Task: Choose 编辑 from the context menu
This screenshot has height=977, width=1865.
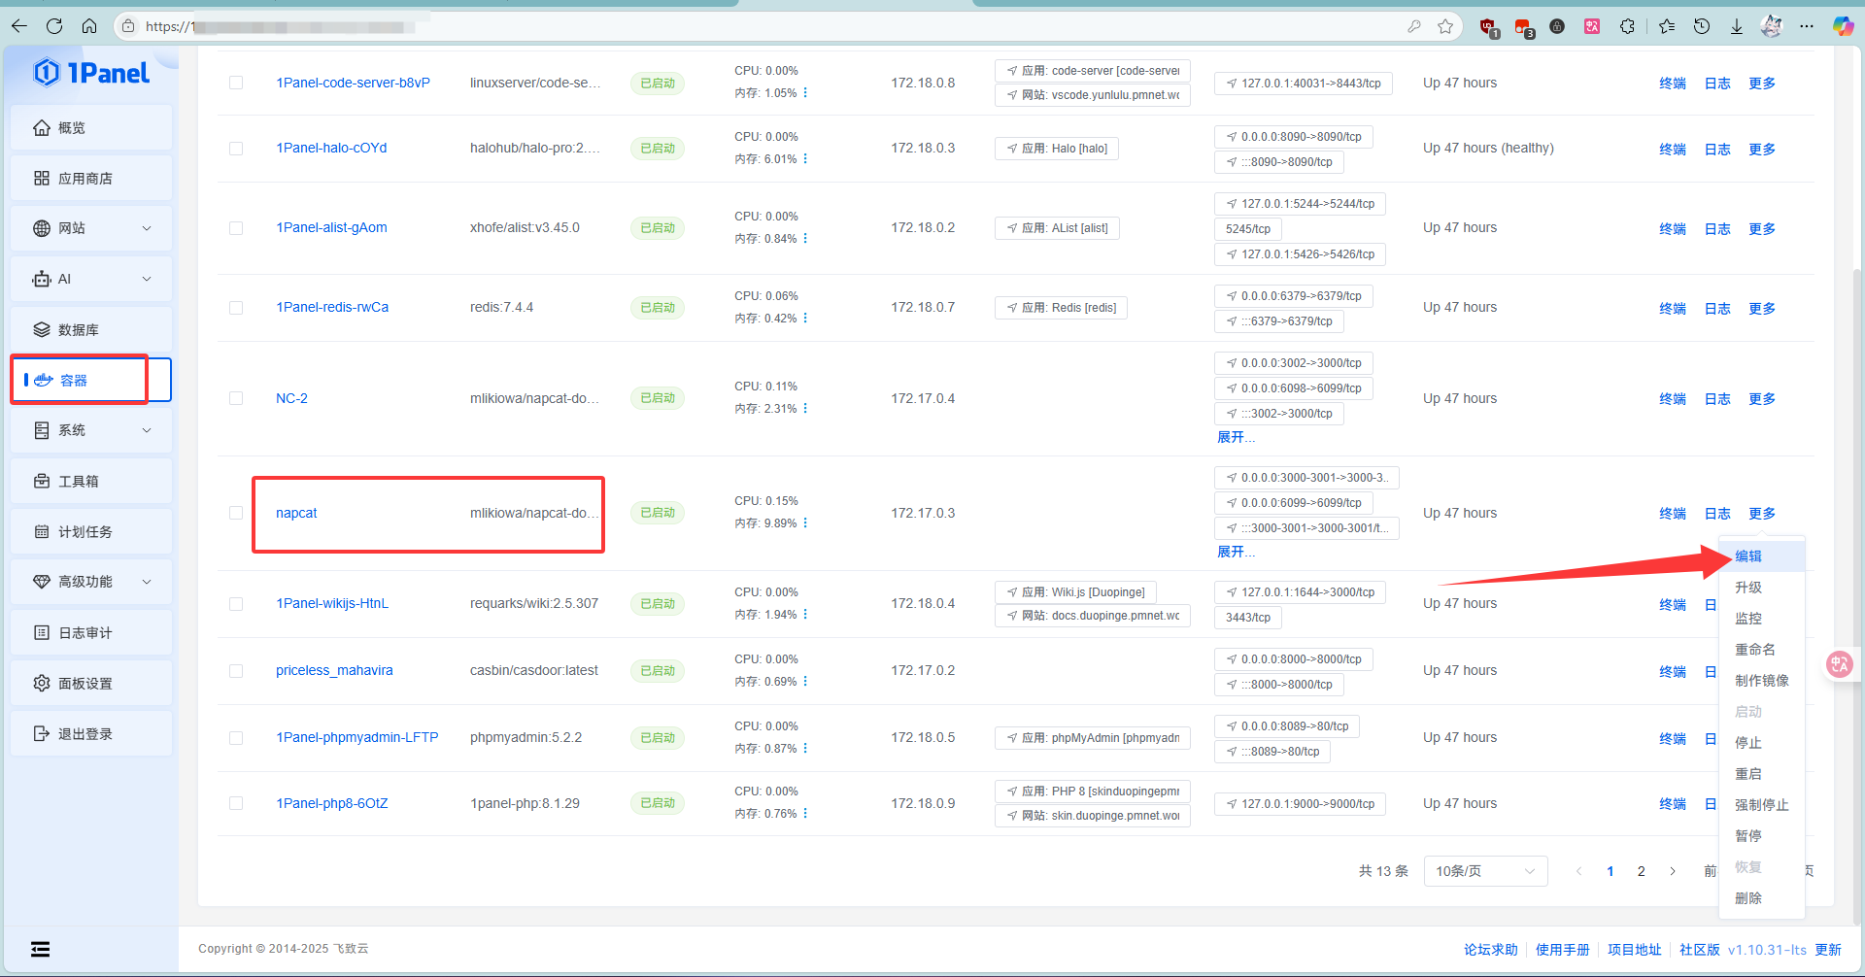Action: pyautogui.click(x=1748, y=556)
